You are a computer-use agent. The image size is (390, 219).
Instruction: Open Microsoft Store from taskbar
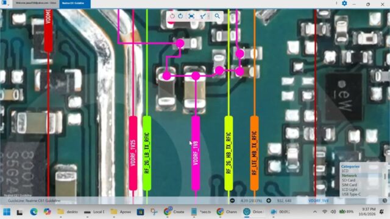140,212
